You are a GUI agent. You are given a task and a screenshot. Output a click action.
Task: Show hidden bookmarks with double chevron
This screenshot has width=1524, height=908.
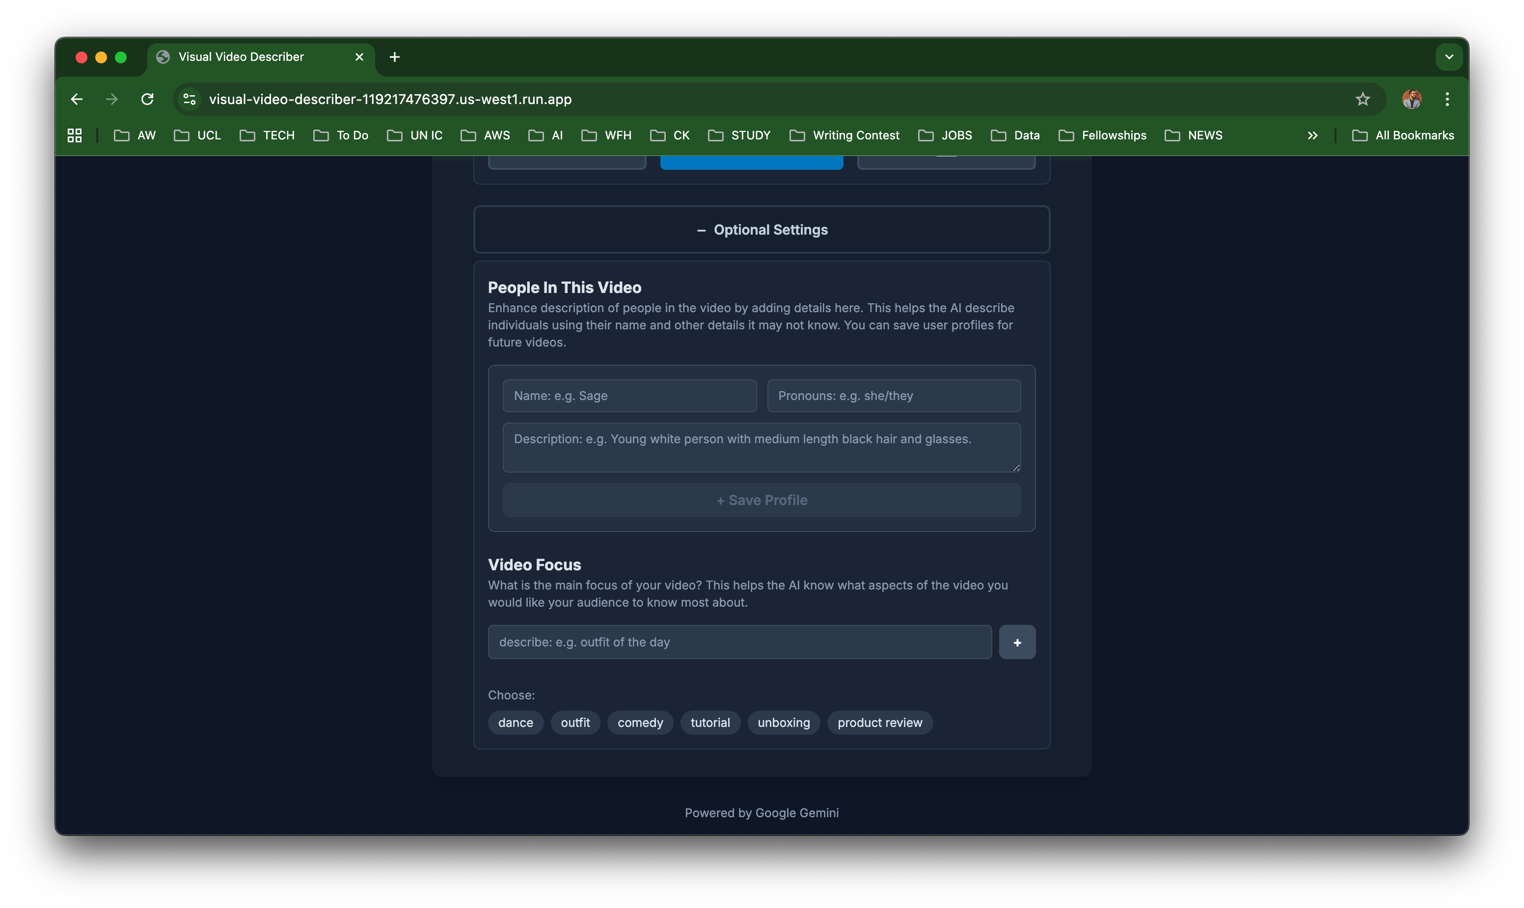pyautogui.click(x=1312, y=135)
